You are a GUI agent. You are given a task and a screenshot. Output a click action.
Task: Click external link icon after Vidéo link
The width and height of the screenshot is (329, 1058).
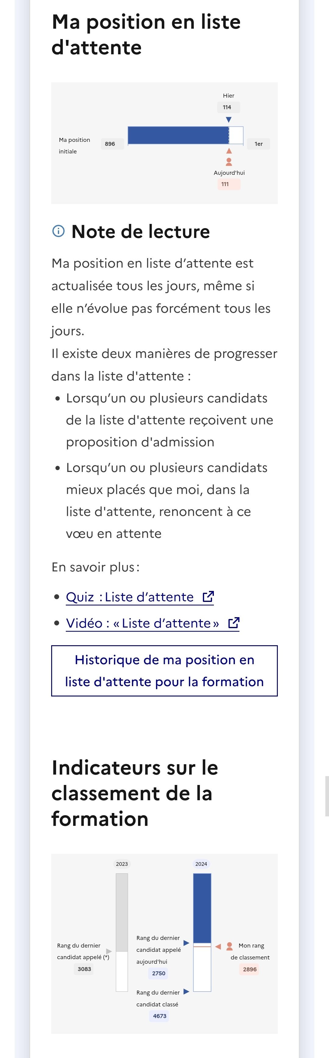click(x=234, y=623)
